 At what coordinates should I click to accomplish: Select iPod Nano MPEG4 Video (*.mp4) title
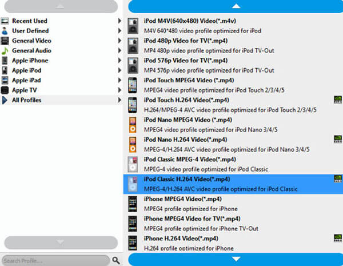188,120
